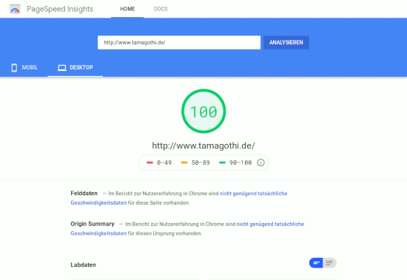Open the DOCS tab
This screenshot has width=407, height=280.
click(161, 9)
